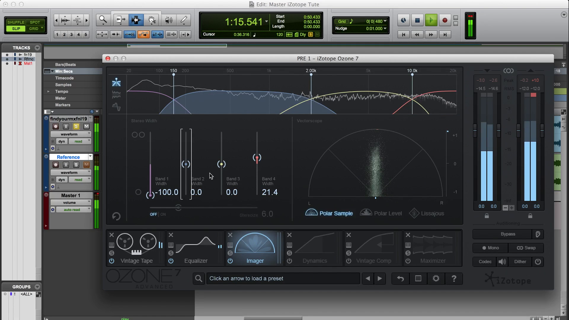Solo the findyourmxfnl19 track

76,127
